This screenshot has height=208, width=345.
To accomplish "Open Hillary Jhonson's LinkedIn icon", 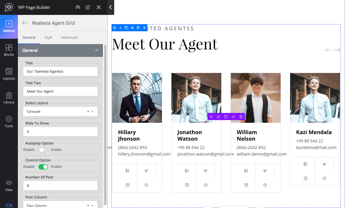I will 128,185.
